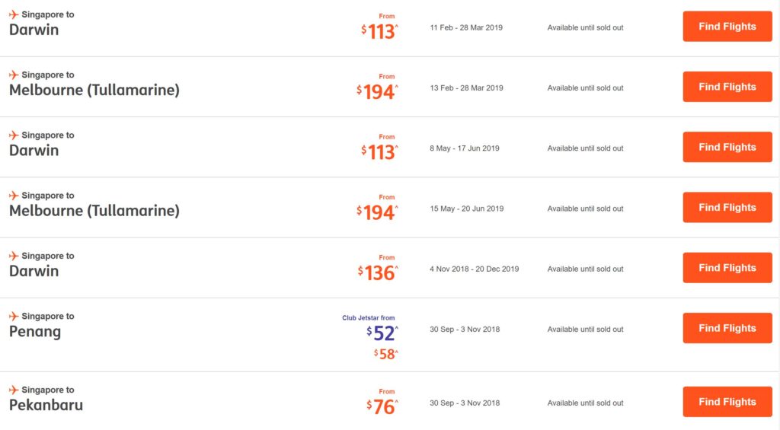
Task: Click plane icon for Melbourne 13 Feb deal
Action: click(x=14, y=75)
